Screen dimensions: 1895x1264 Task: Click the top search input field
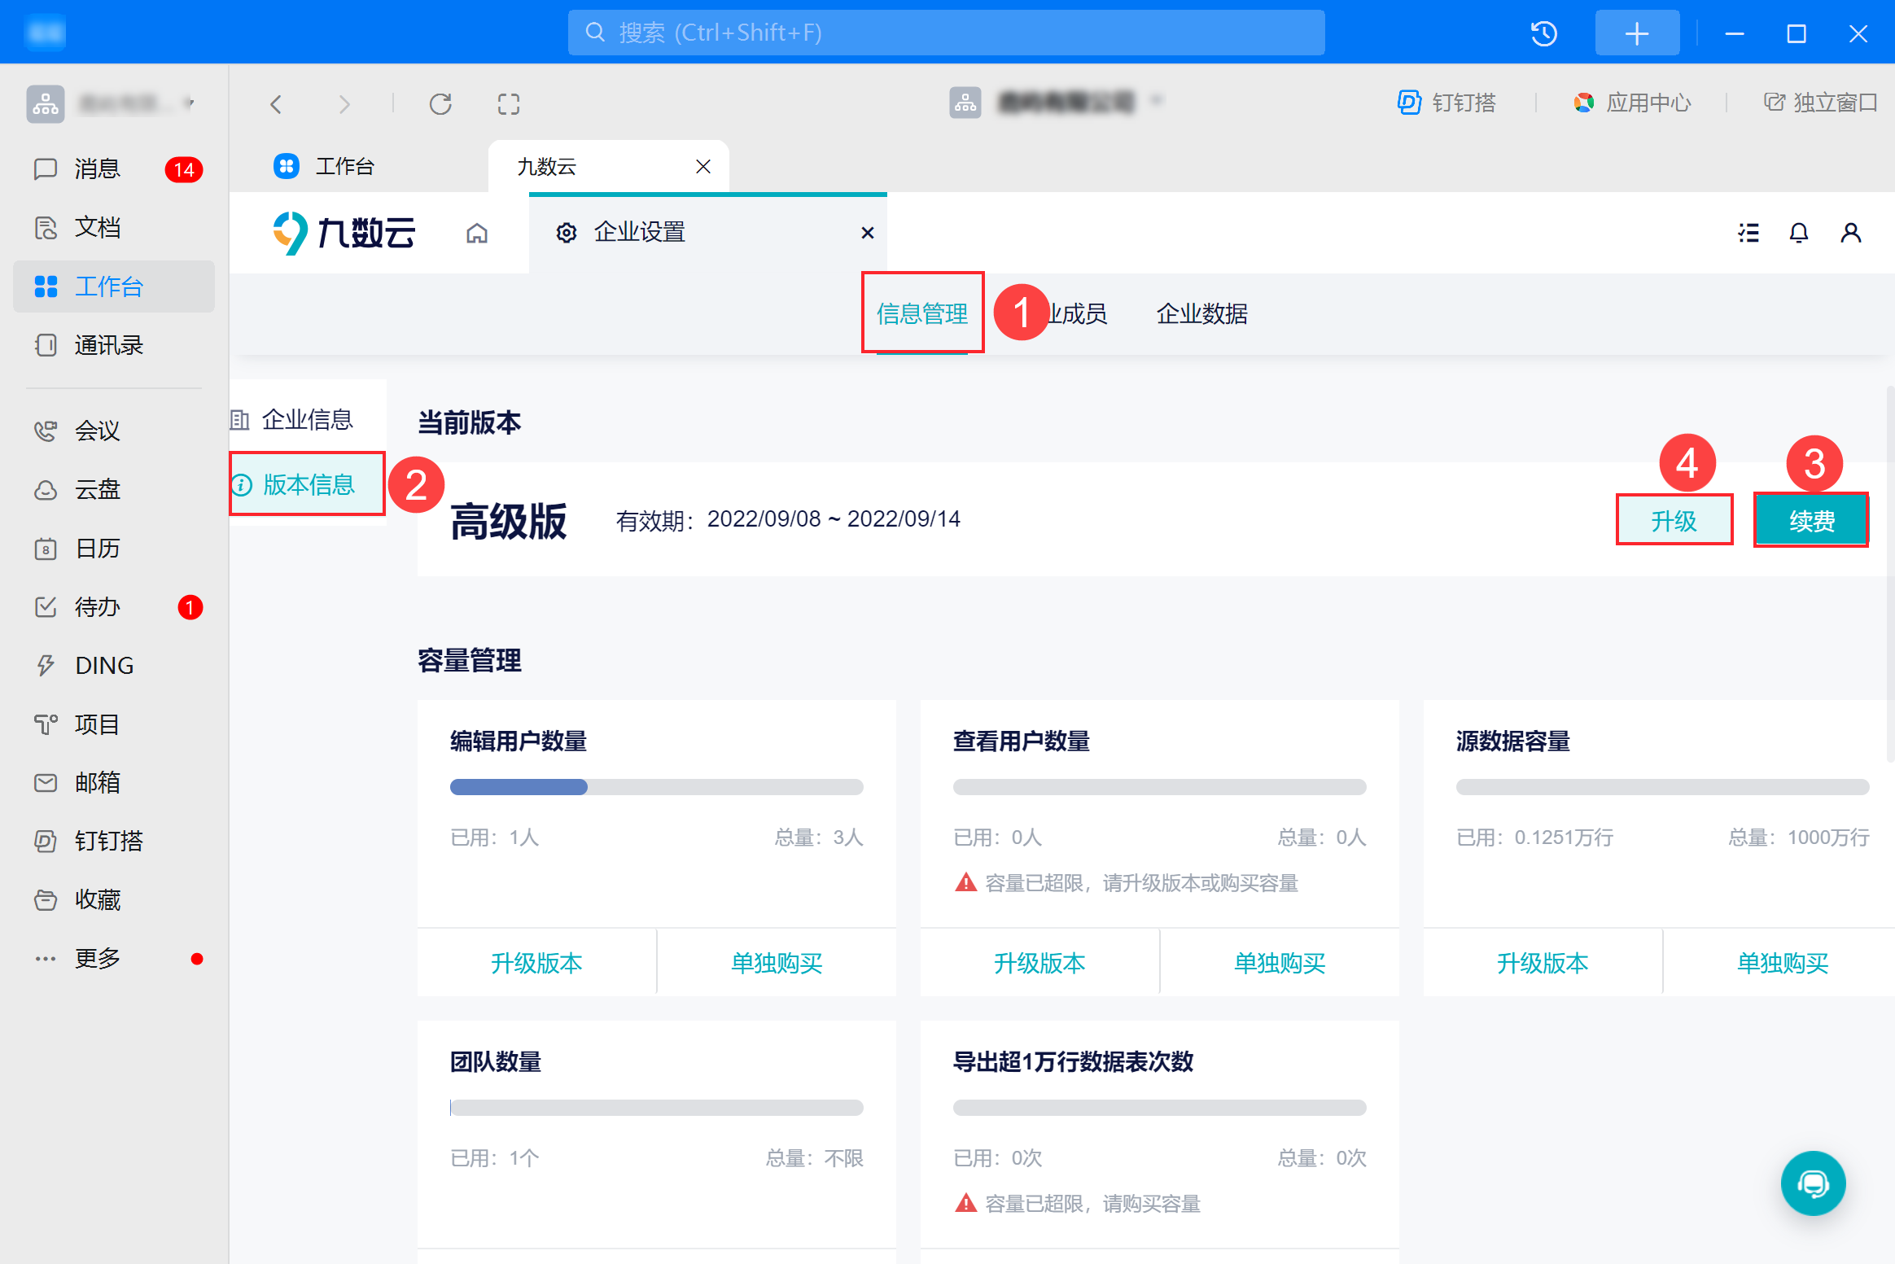946,33
